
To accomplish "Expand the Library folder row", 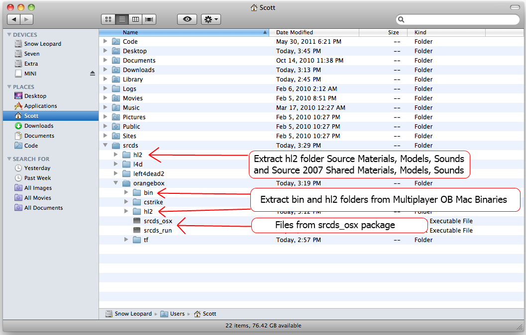I will pos(105,79).
